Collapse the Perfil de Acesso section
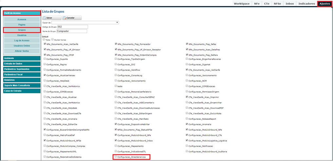The image size is (333, 161). [x=22, y=13]
